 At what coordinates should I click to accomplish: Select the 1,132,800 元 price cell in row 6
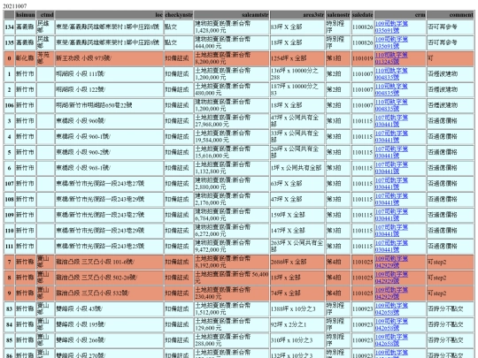232,168
